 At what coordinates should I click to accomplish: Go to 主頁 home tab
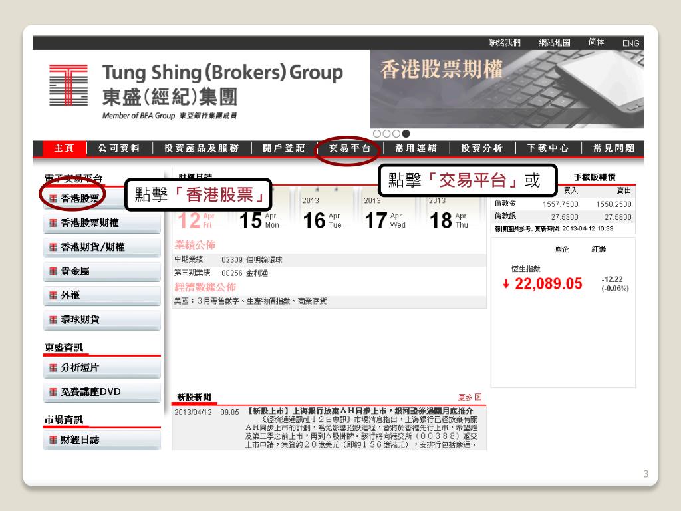65,148
